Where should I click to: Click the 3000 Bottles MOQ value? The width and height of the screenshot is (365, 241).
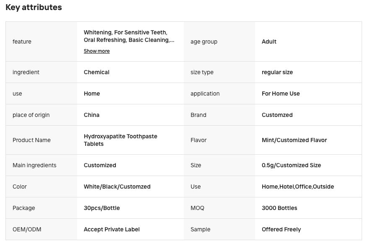point(279,208)
